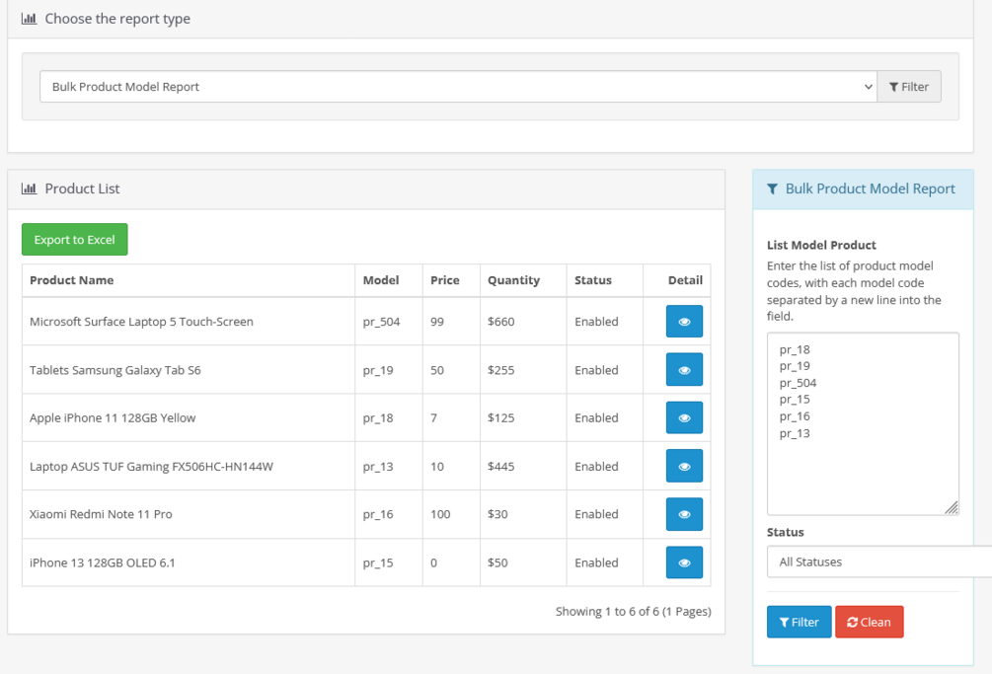Click Showing 1 to 6 of 6 pagination text
This screenshot has height=674, width=992.
(x=634, y=612)
